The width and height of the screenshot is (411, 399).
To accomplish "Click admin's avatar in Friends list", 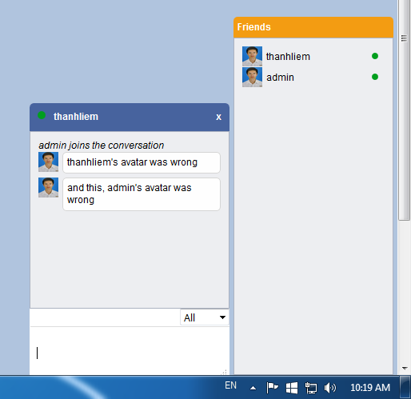I will click(252, 77).
